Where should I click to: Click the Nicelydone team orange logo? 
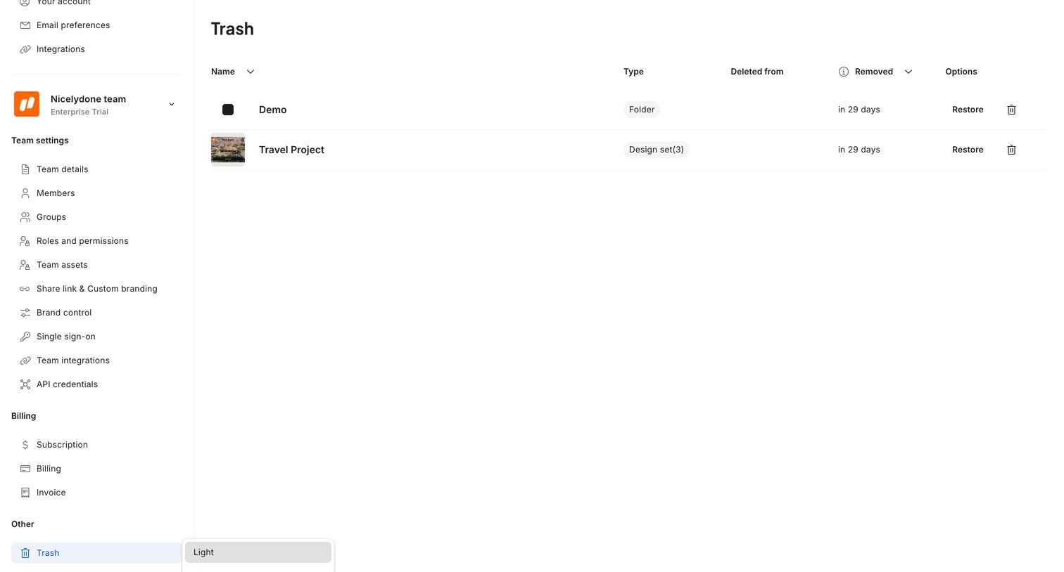coord(27,104)
